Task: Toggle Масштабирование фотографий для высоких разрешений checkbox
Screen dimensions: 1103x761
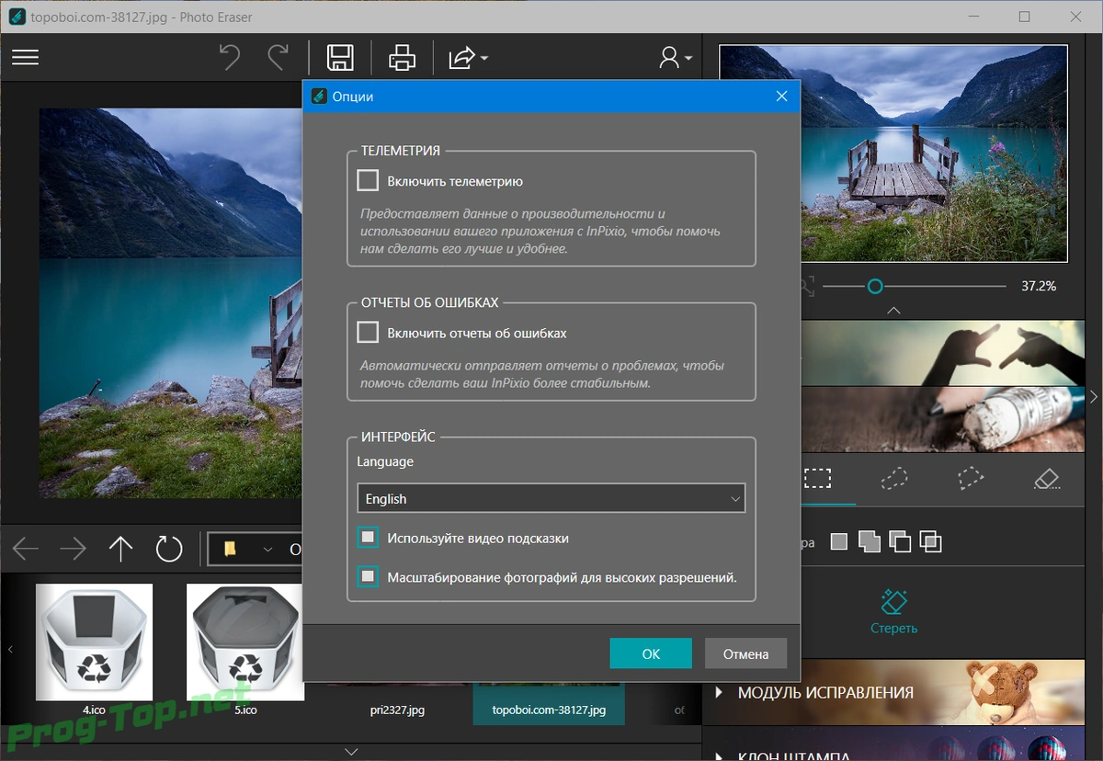Action: pos(368,576)
